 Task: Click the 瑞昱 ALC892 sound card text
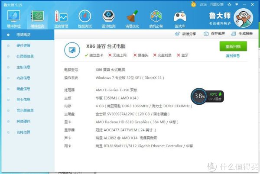pos(126,138)
